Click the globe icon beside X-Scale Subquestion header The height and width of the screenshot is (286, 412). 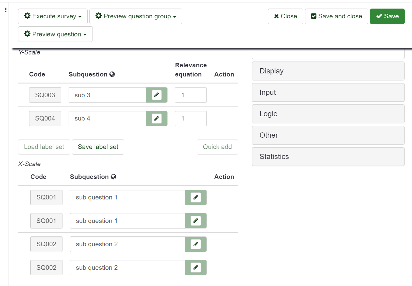(x=114, y=177)
